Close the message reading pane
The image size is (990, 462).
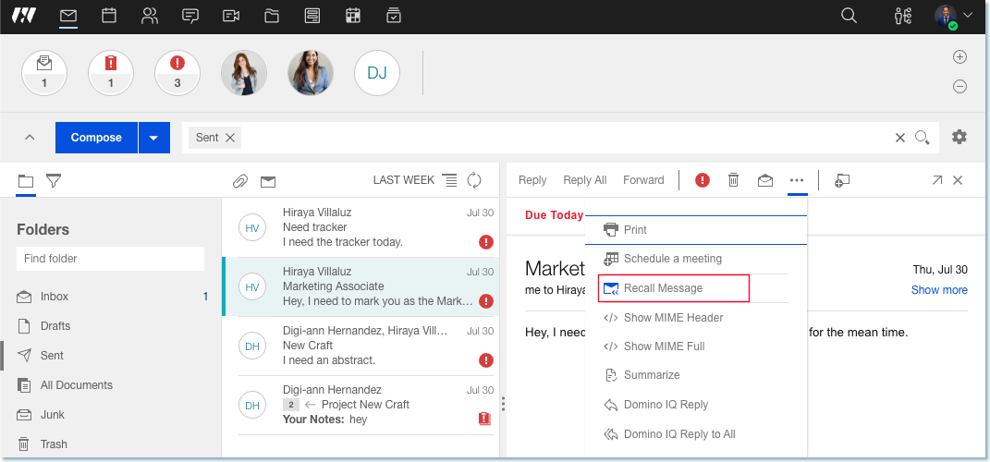(958, 180)
